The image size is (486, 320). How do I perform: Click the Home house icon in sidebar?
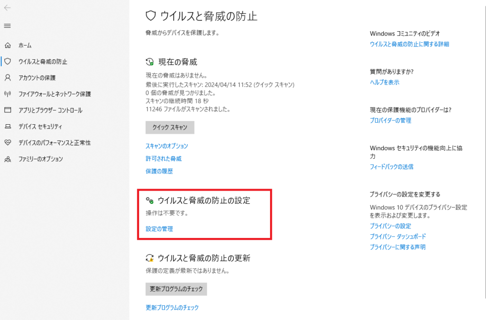pyautogui.click(x=8, y=46)
